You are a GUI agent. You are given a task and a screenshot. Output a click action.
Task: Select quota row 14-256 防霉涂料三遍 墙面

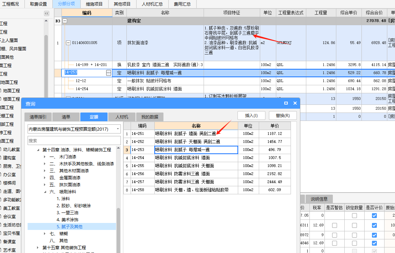[207, 174]
